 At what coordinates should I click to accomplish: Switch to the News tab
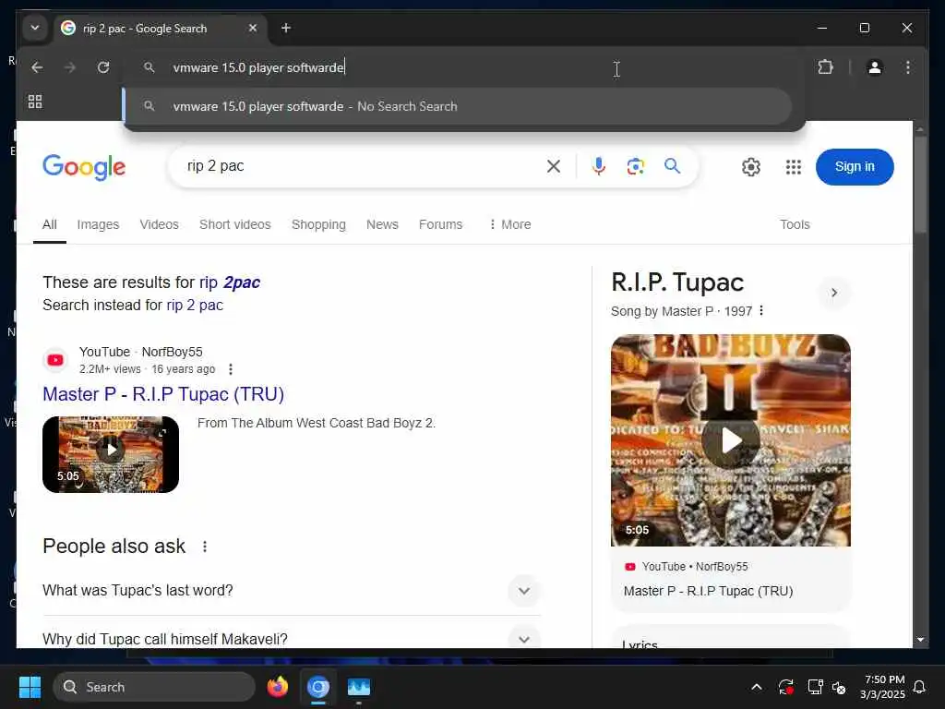[382, 224]
